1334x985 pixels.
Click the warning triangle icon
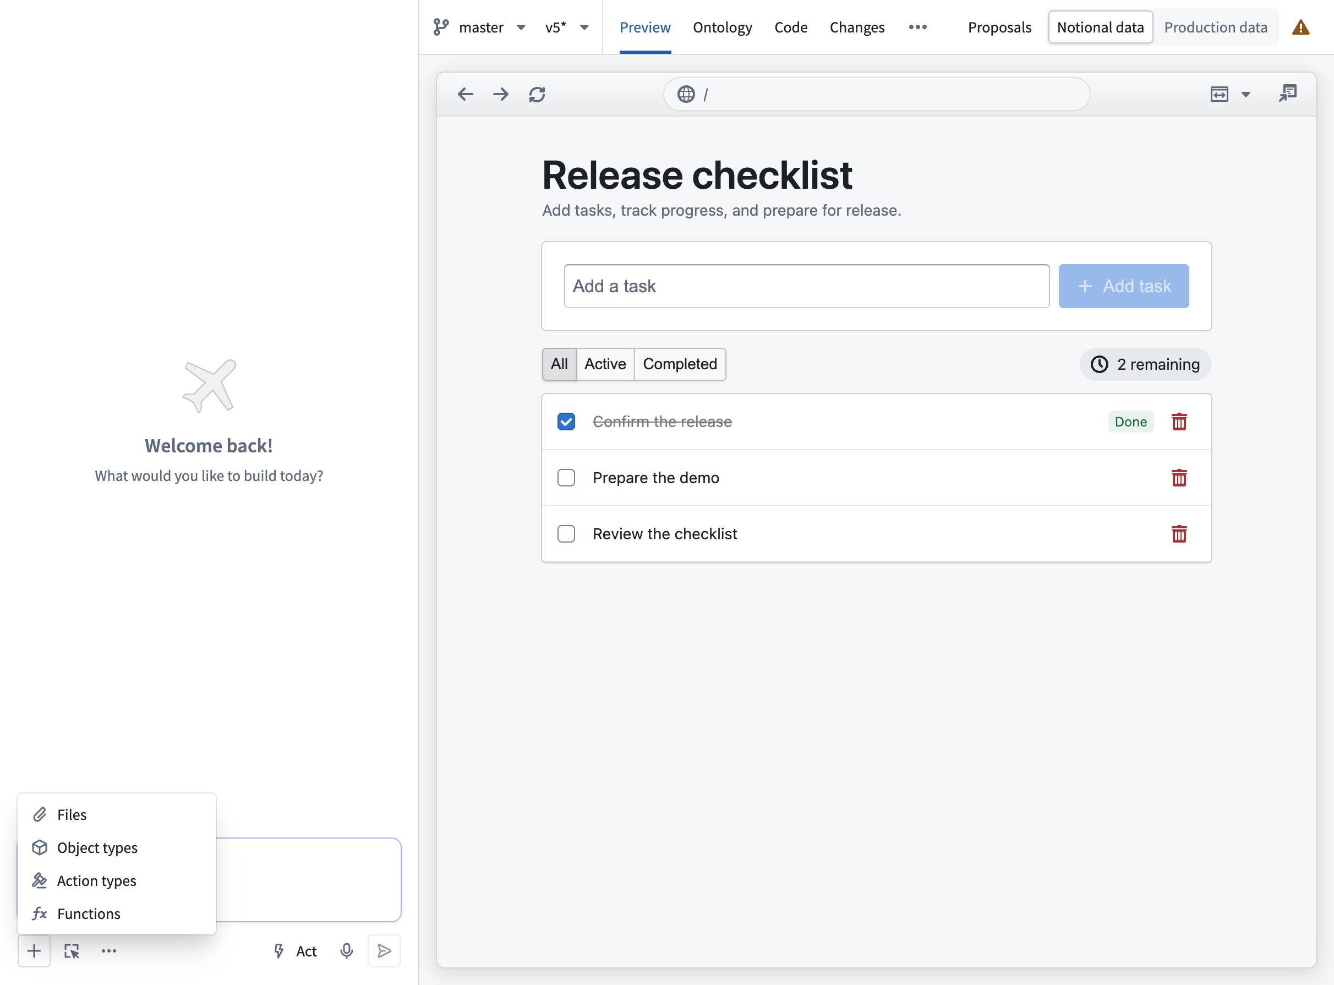pyautogui.click(x=1300, y=28)
